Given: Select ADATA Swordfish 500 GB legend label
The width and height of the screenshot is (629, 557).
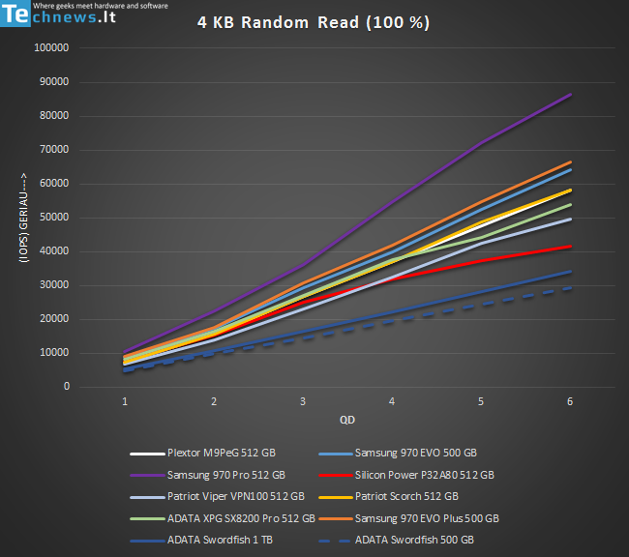Looking at the screenshot, I should point(414,541).
